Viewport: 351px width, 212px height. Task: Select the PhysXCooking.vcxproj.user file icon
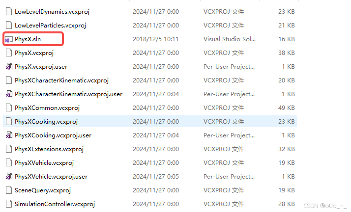9,135
